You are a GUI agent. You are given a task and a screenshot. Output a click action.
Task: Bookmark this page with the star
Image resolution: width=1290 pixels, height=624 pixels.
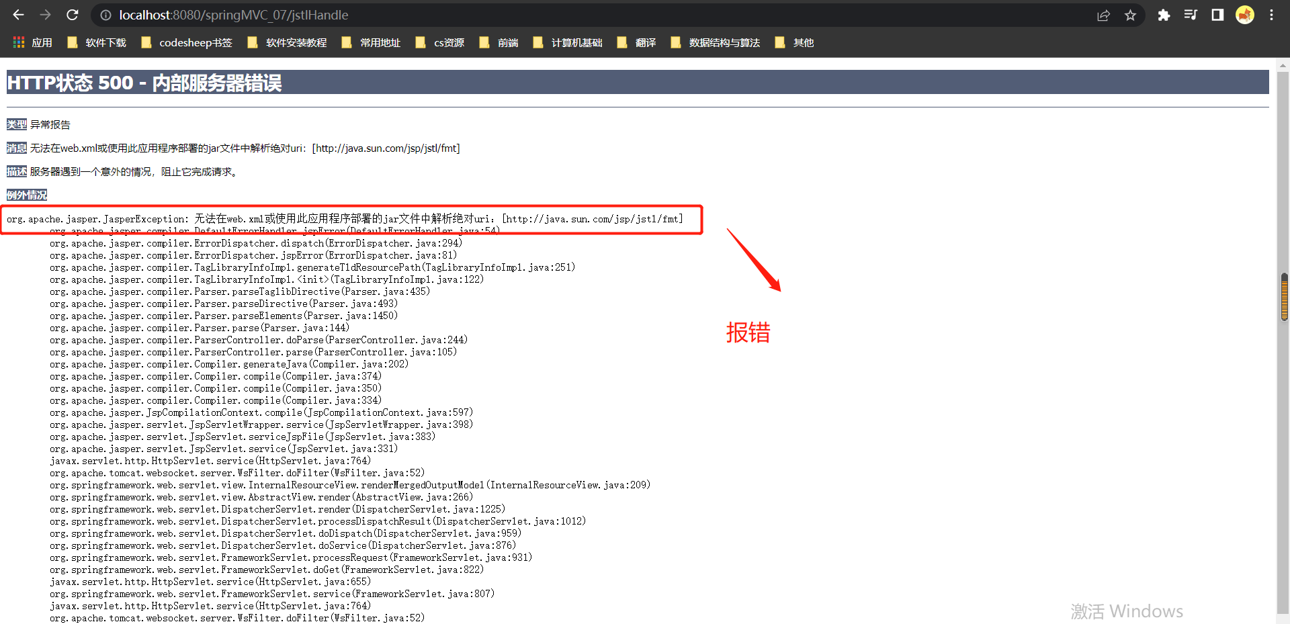click(1130, 15)
